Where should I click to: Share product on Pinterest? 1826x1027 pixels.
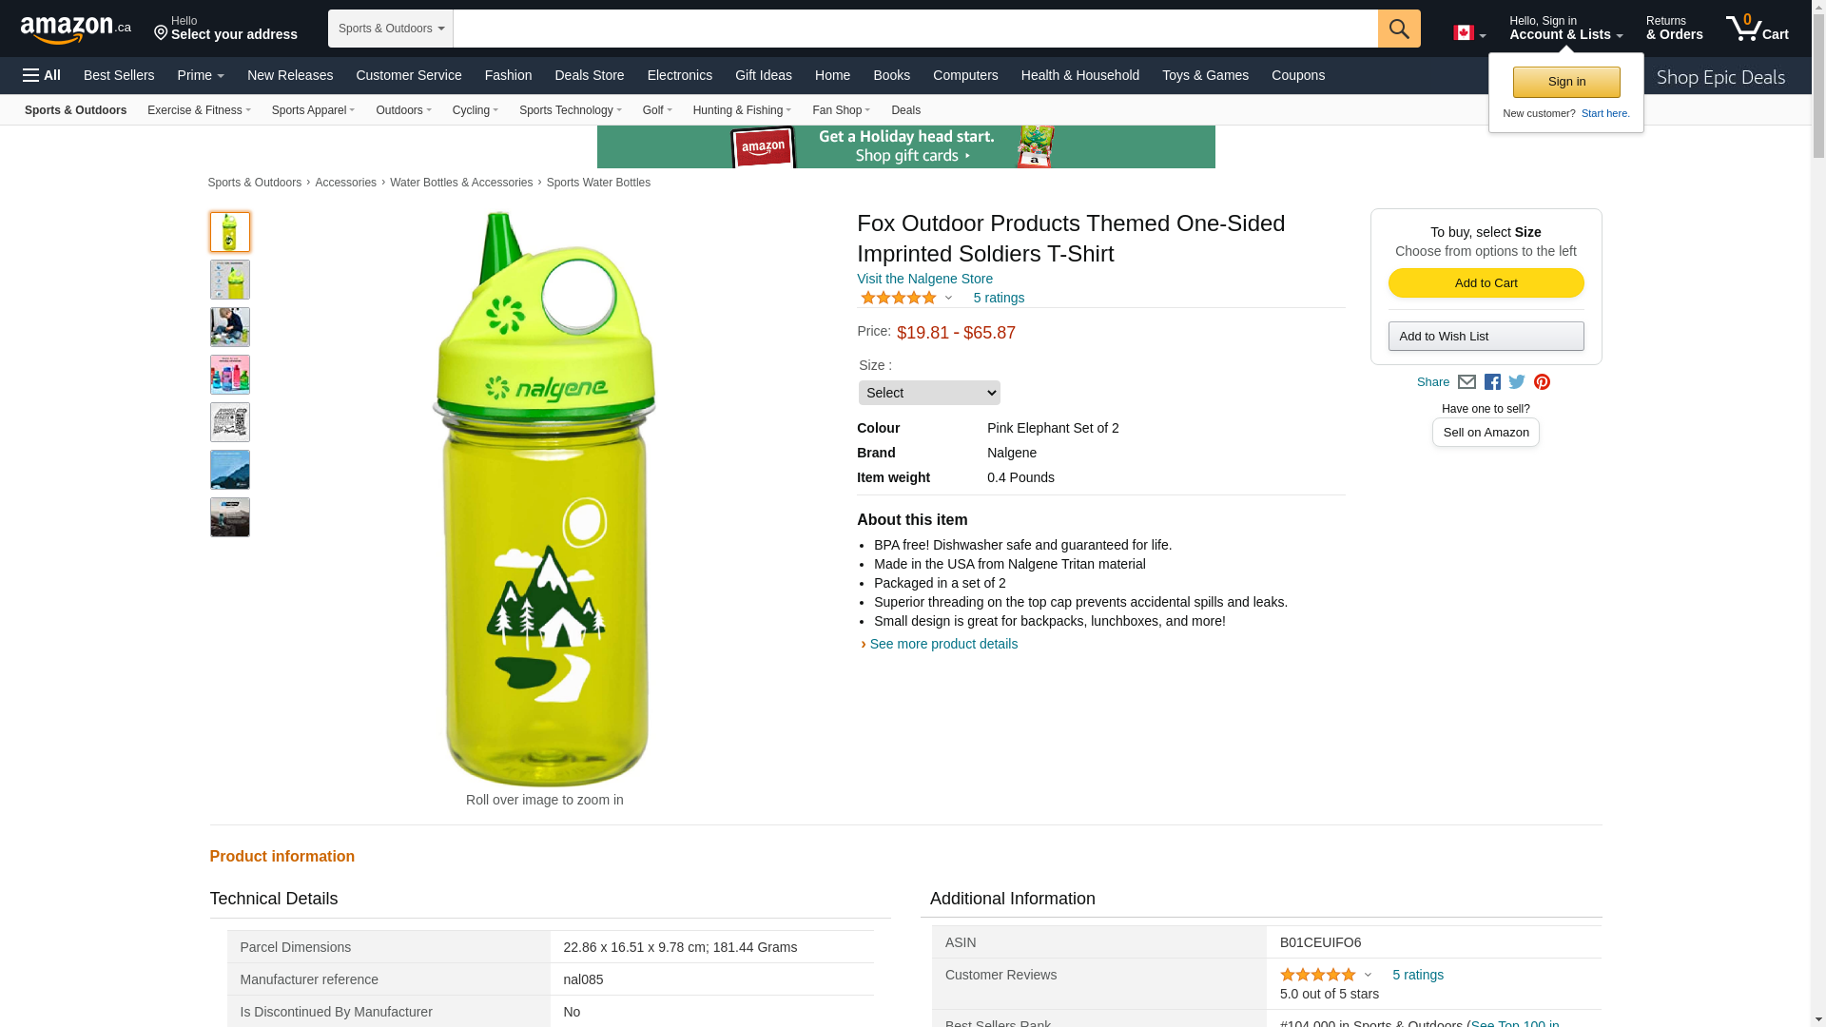1542,382
